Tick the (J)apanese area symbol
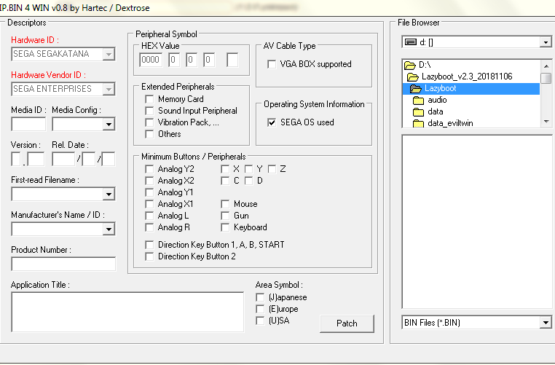Image resolution: width=555 pixels, height=365 pixels. [260, 297]
